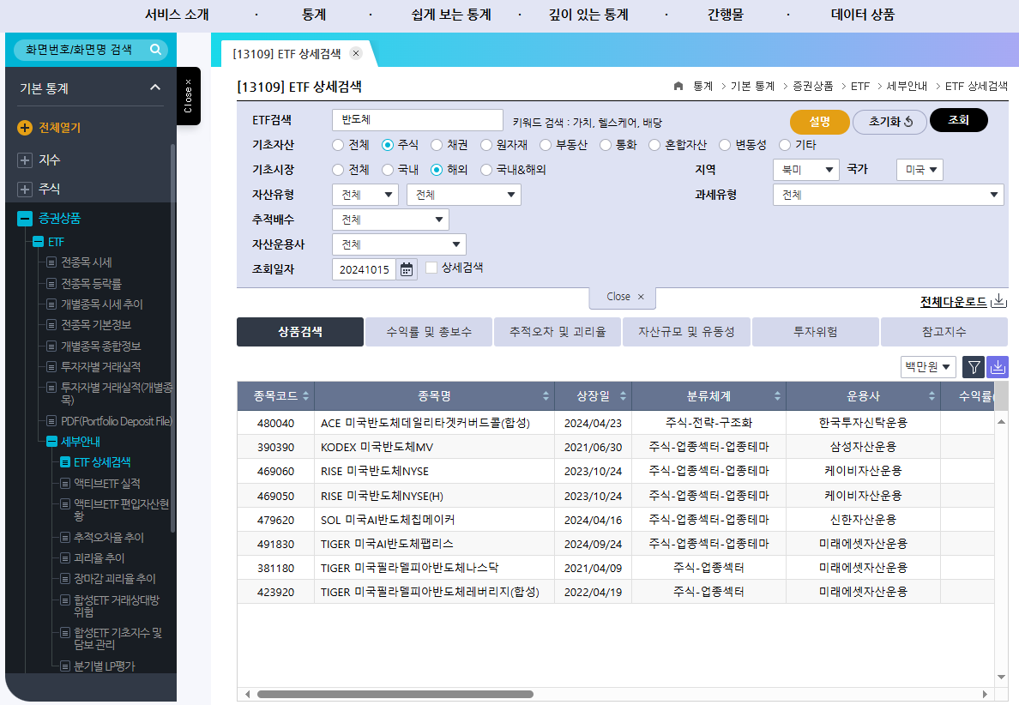Image resolution: width=1019 pixels, height=705 pixels.
Task: Enable the 상세검색 checkbox
Action: [431, 268]
